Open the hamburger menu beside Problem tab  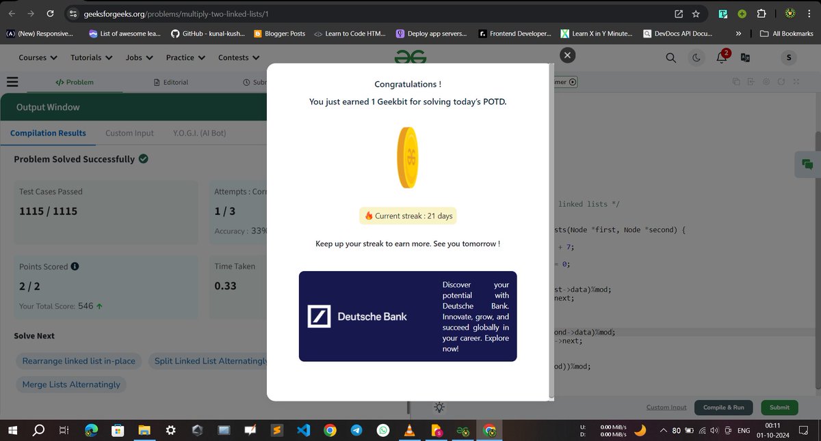(12, 82)
